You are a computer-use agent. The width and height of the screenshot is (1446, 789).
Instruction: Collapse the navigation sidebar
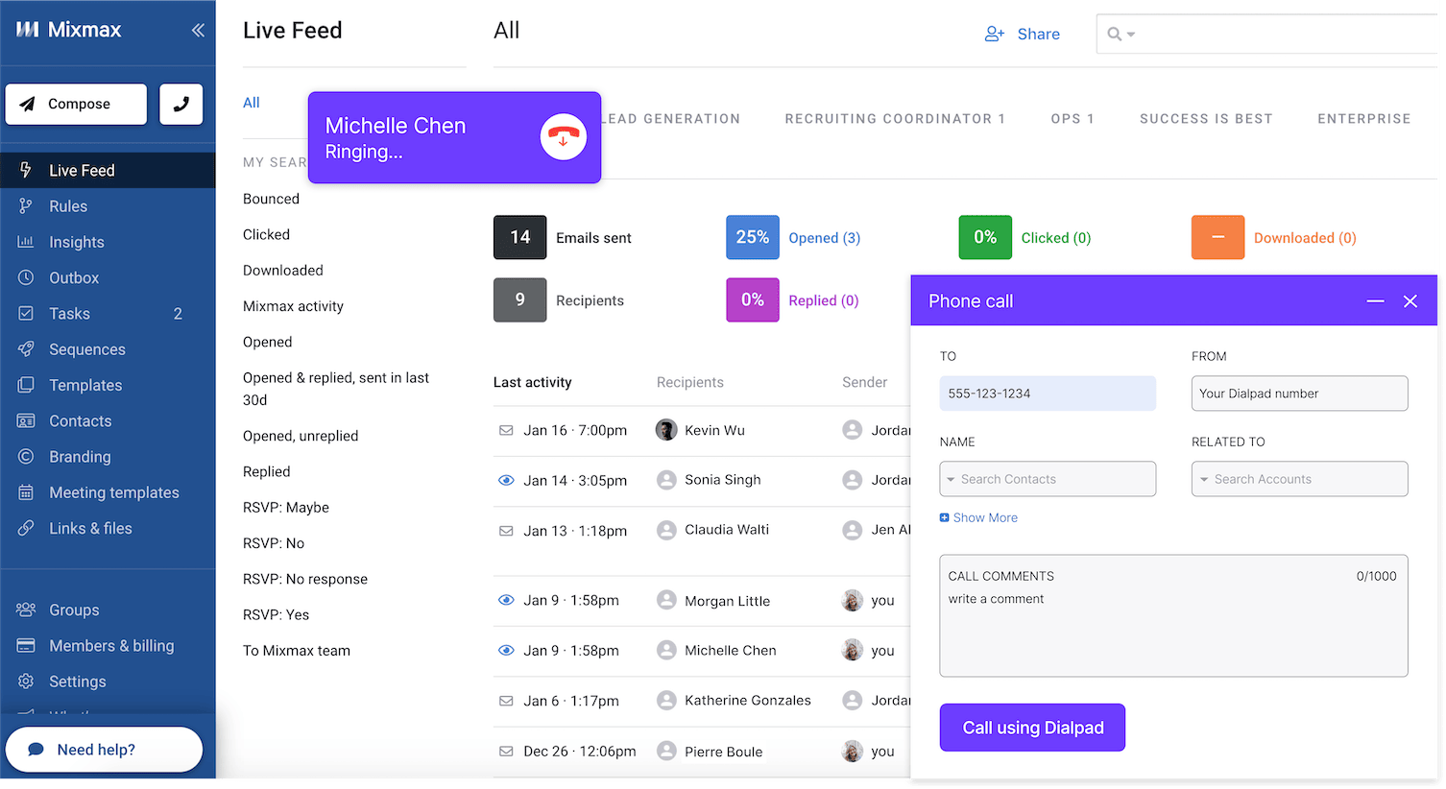click(199, 30)
